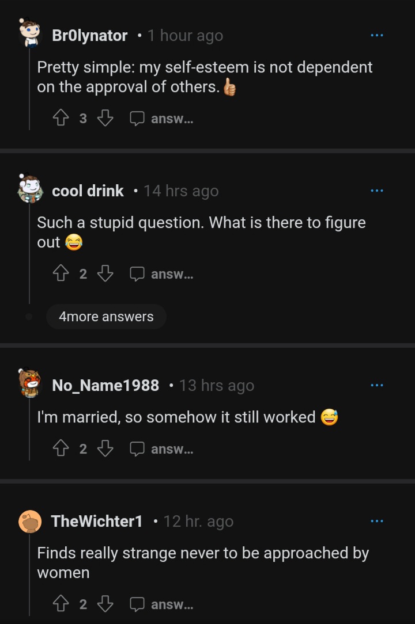Open options menu for Br0lynator's comment
415x624 pixels.
click(377, 36)
